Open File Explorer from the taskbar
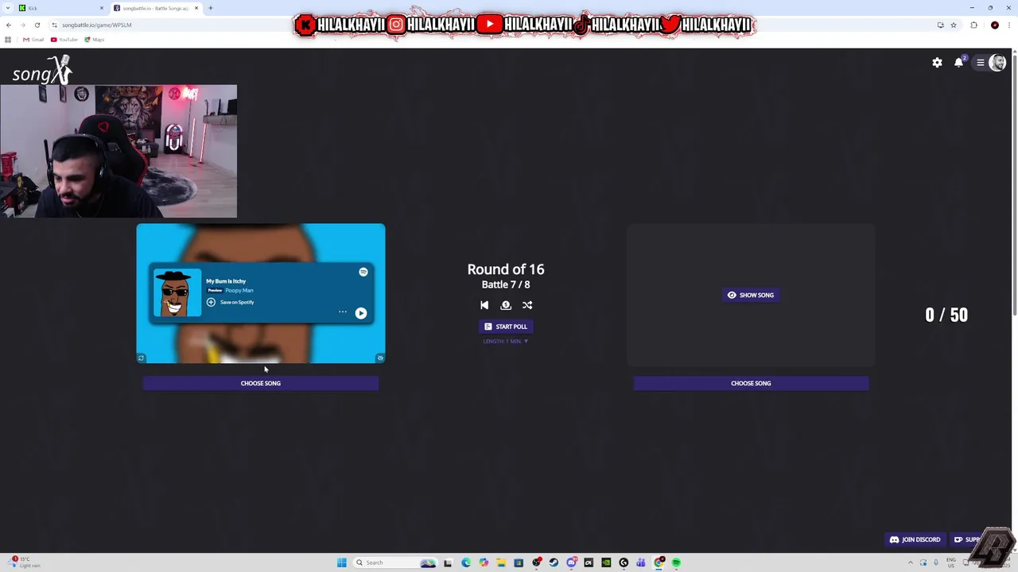 (501, 562)
